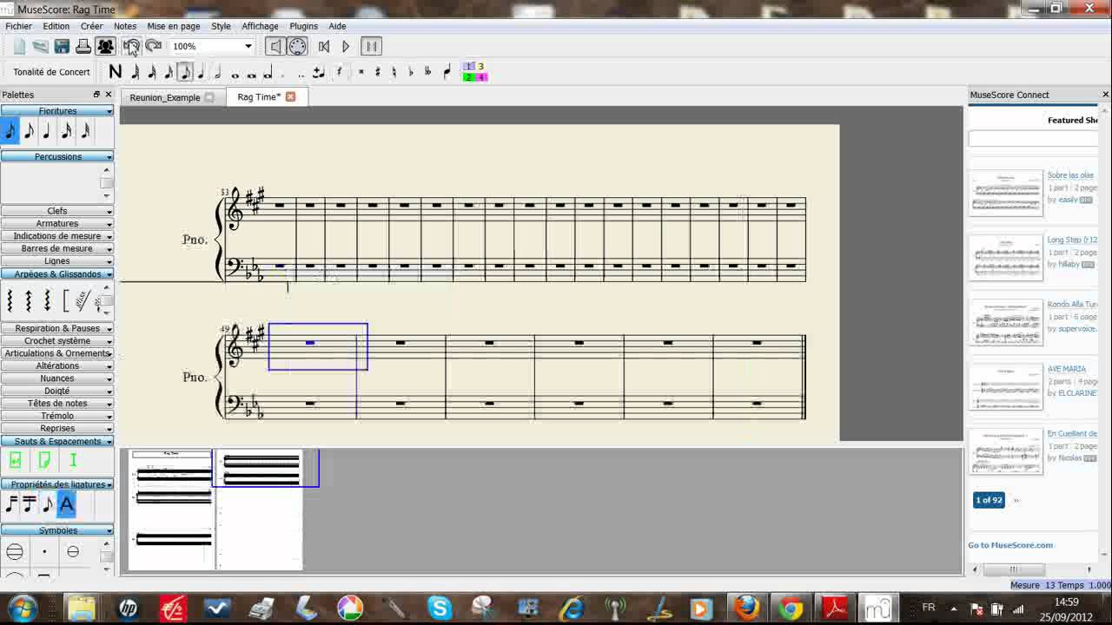1112x625 pixels.
Task: Toggle the sound speaker button
Action: (275, 46)
